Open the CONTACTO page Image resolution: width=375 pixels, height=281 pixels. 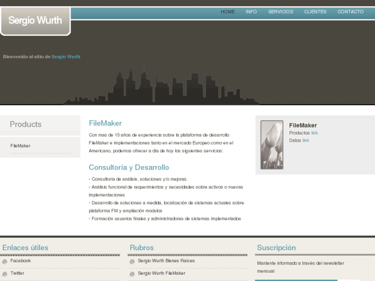pyautogui.click(x=350, y=12)
